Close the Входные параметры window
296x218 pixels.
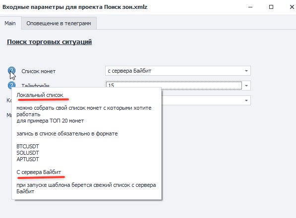point(292,7)
